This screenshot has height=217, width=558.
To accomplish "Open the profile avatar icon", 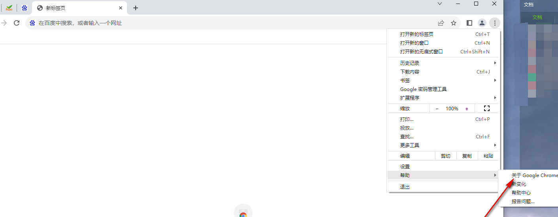I will click(482, 23).
